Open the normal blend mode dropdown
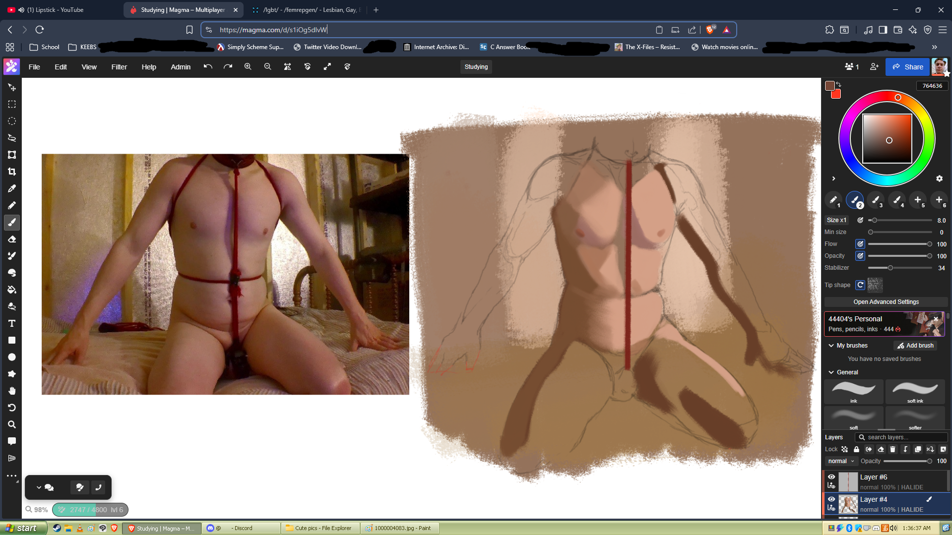The width and height of the screenshot is (952, 535). pyautogui.click(x=841, y=461)
